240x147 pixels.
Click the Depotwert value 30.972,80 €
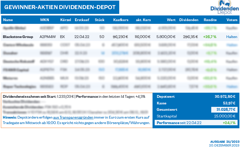pos(225,97)
